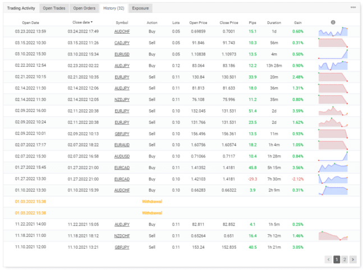Viewport: 363px width, 270px height.
Task: Sort table by Gain column header
Action: [x=297, y=22]
